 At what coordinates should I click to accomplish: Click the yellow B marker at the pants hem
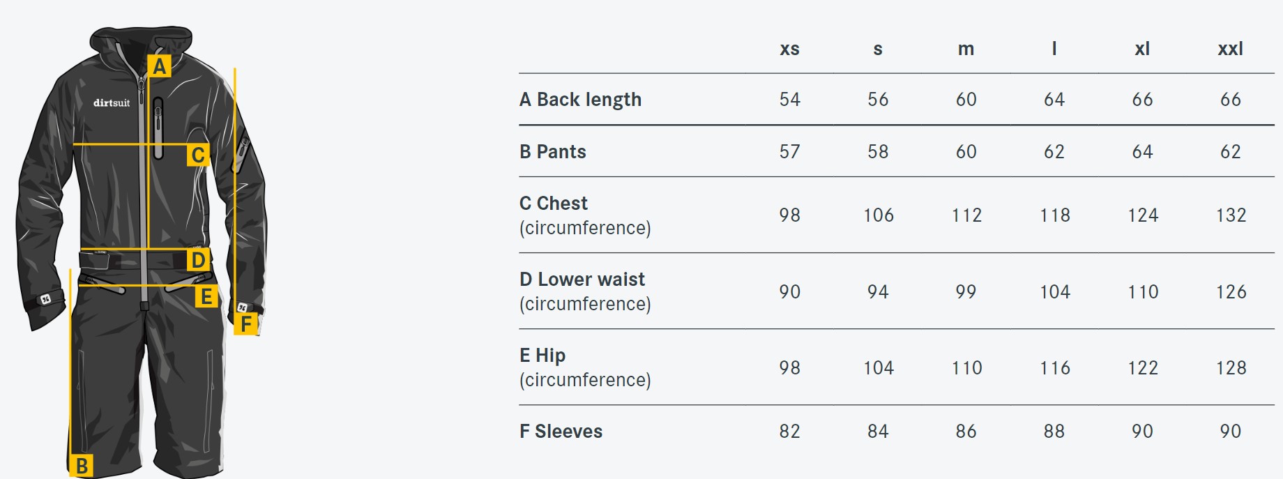[82, 465]
